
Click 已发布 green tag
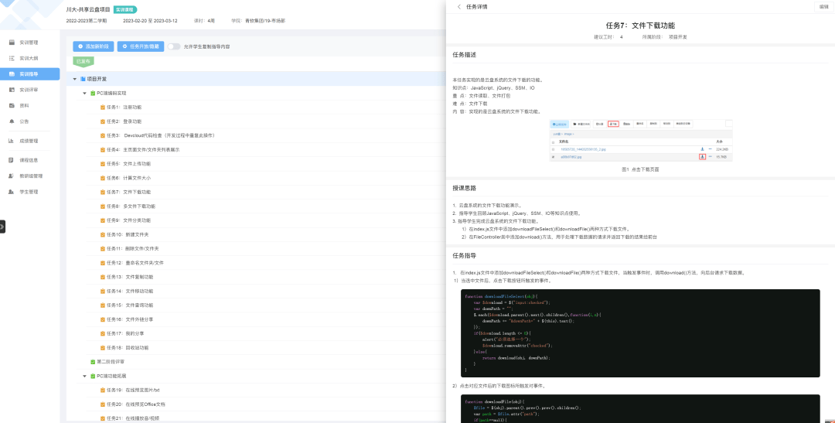coord(83,61)
